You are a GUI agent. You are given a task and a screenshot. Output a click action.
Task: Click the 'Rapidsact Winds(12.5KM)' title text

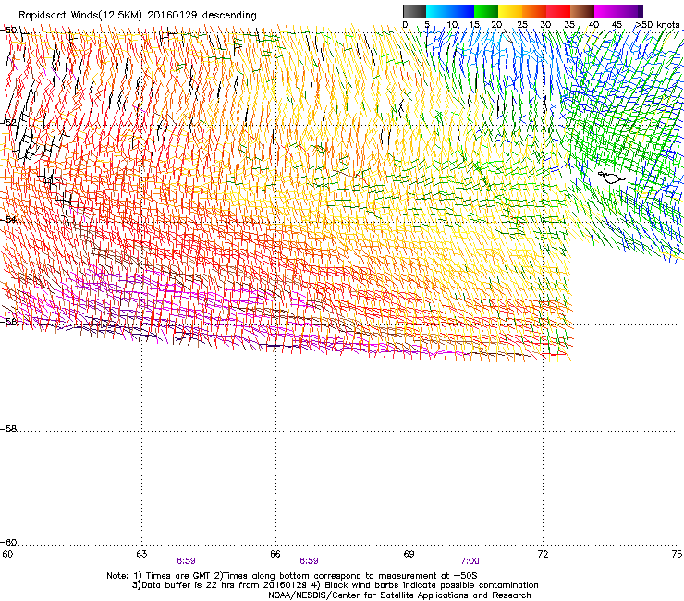80,16
